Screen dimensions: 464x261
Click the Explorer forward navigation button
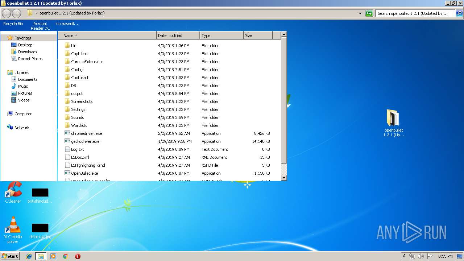tap(17, 13)
